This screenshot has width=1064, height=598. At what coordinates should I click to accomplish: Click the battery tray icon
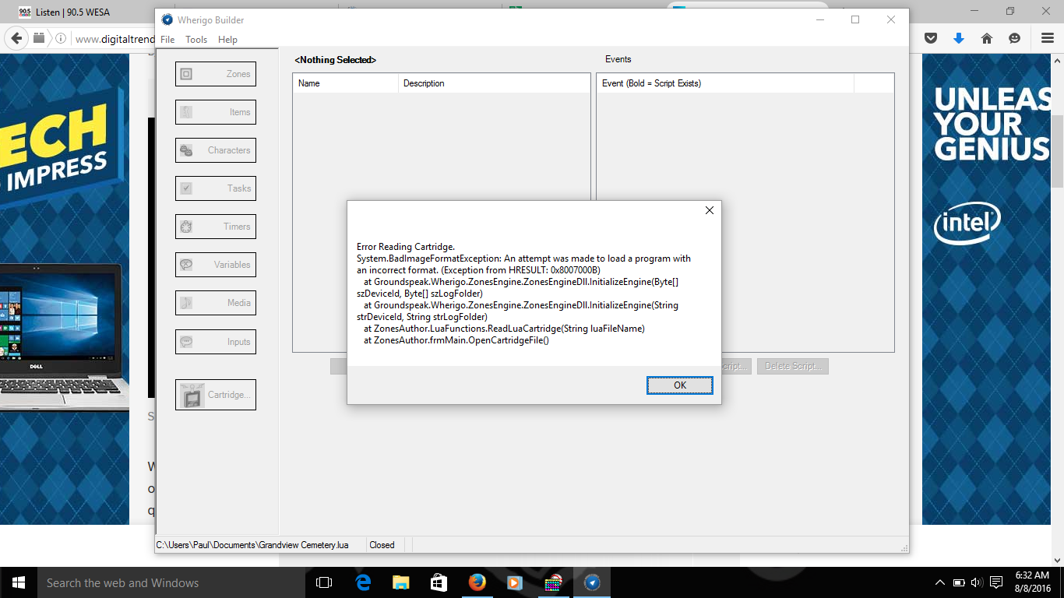point(959,582)
